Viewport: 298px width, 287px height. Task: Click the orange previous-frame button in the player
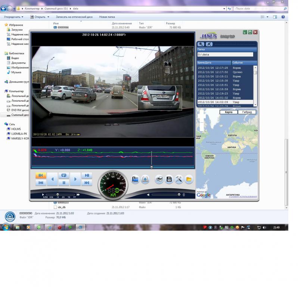[x=41, y=175]
